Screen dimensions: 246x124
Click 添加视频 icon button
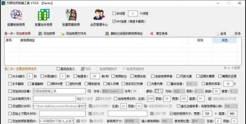40,33
